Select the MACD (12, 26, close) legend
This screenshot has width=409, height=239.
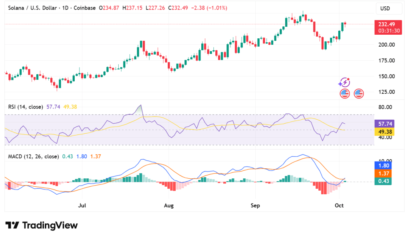(x=33, y=156)
